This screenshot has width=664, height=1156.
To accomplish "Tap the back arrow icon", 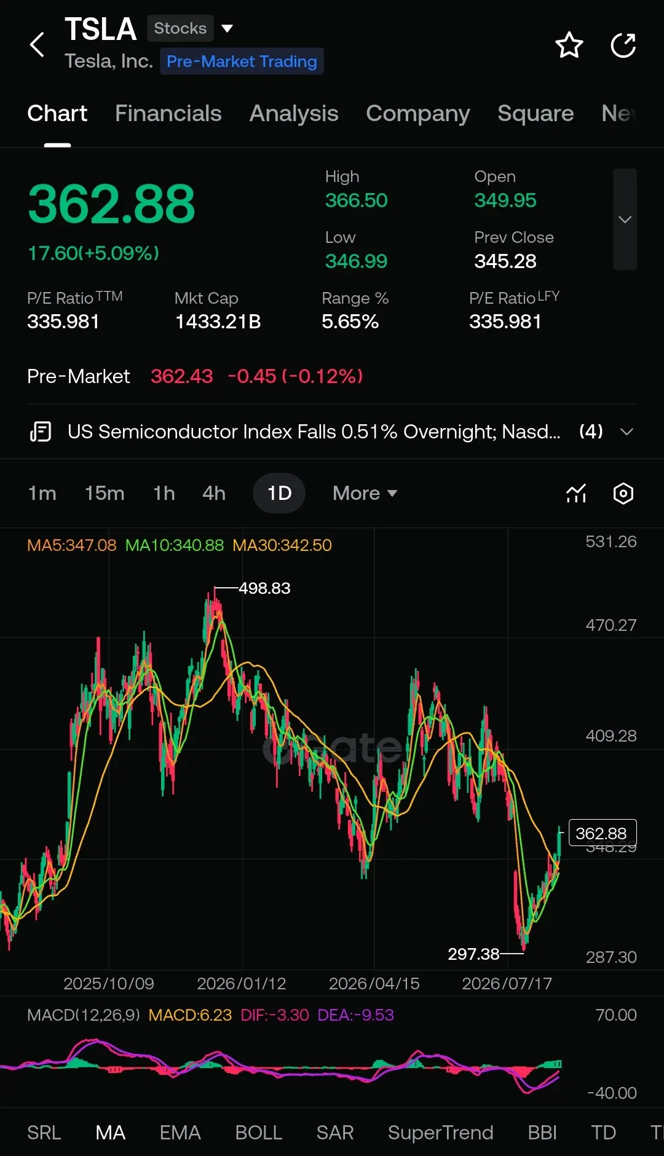I will (38, 45).
